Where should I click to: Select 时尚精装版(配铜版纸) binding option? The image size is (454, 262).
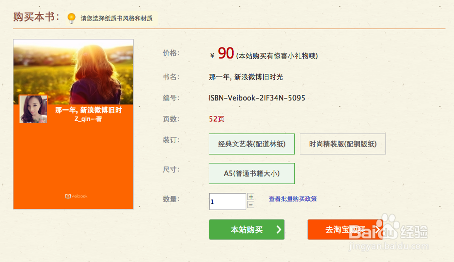(x=343, y=144)
